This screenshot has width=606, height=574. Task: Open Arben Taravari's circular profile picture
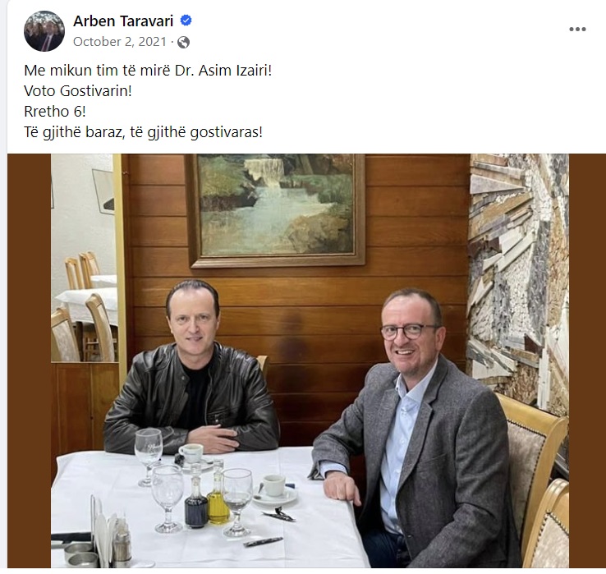[x=44, y=31]
